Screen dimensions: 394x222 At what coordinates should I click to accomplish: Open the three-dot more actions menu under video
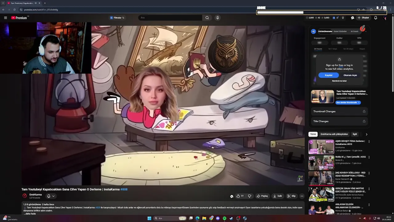302,196
